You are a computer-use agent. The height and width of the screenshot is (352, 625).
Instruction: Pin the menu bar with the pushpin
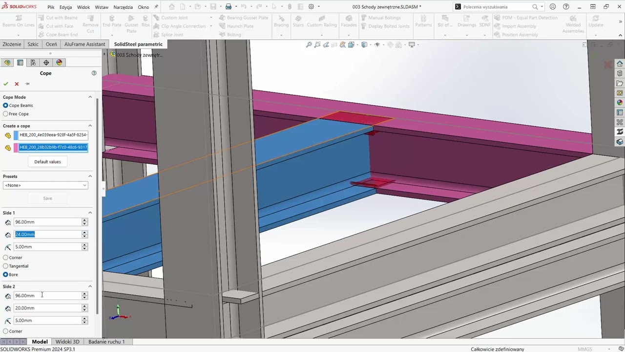(x=156, y=7)
